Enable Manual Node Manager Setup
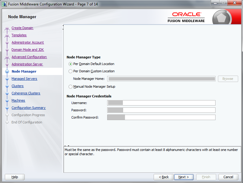 tap(70, 87)
